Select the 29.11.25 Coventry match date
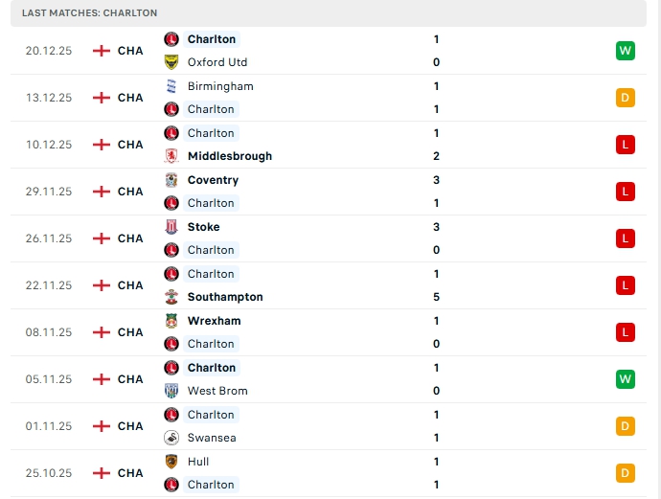Viewport: 661px width, 499px height. point(49,192)
